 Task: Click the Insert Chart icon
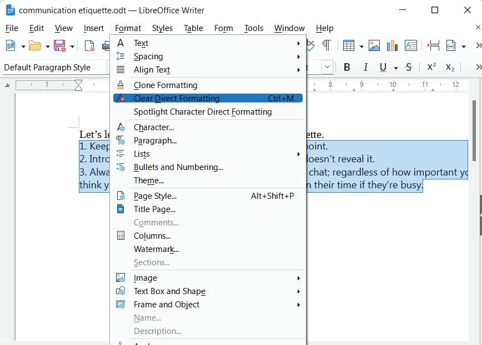tap(392, 46)
